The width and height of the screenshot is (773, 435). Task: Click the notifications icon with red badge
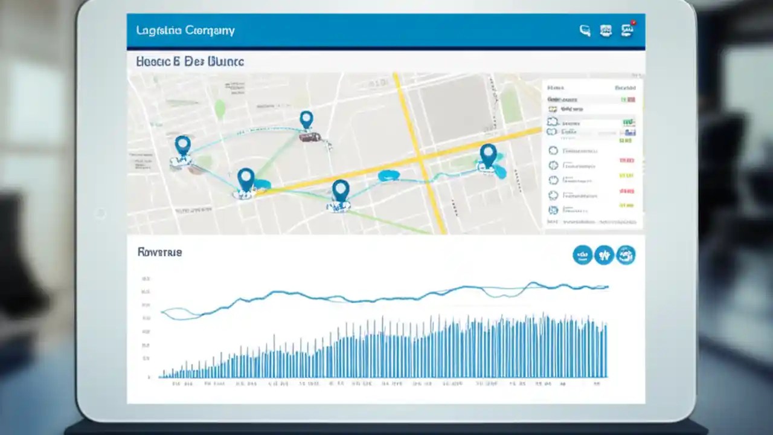click(x=627, y=31)
